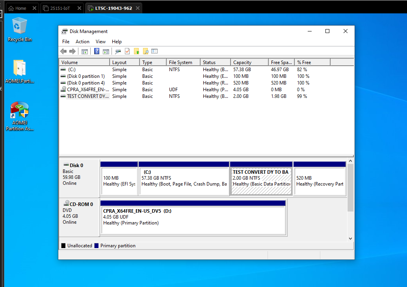Click the Connect/Rescan disk drive toolbar icon
407x287 pixels.
pos(118,51)
